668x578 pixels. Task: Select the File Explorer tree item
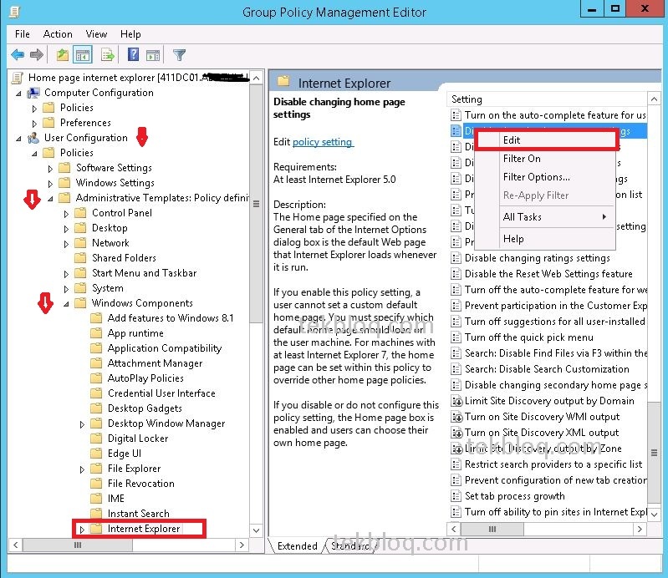[135, 469]
